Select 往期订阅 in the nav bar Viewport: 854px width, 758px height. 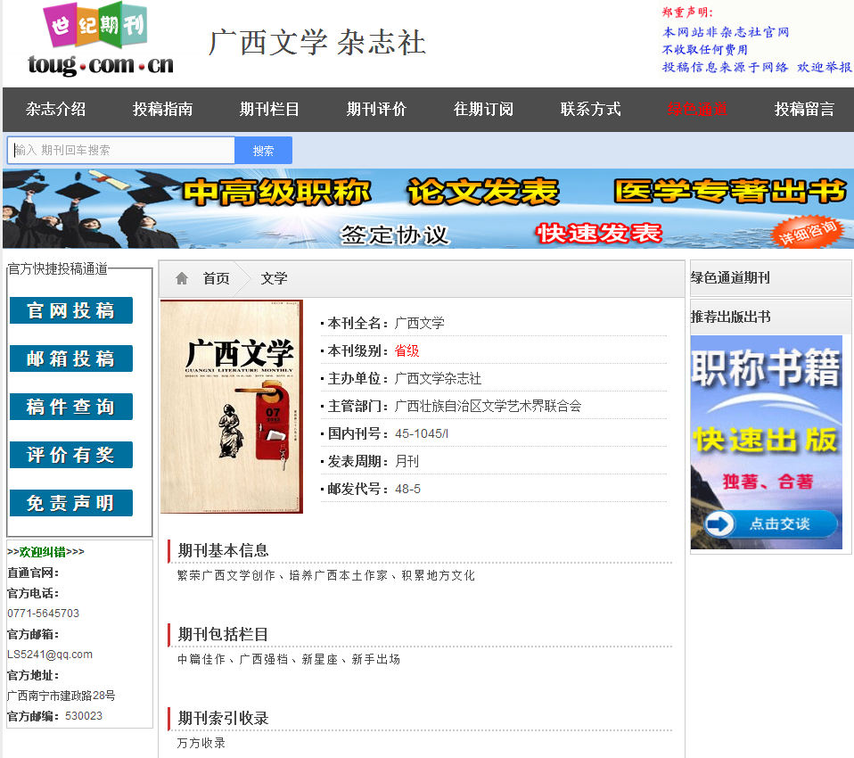483,109
